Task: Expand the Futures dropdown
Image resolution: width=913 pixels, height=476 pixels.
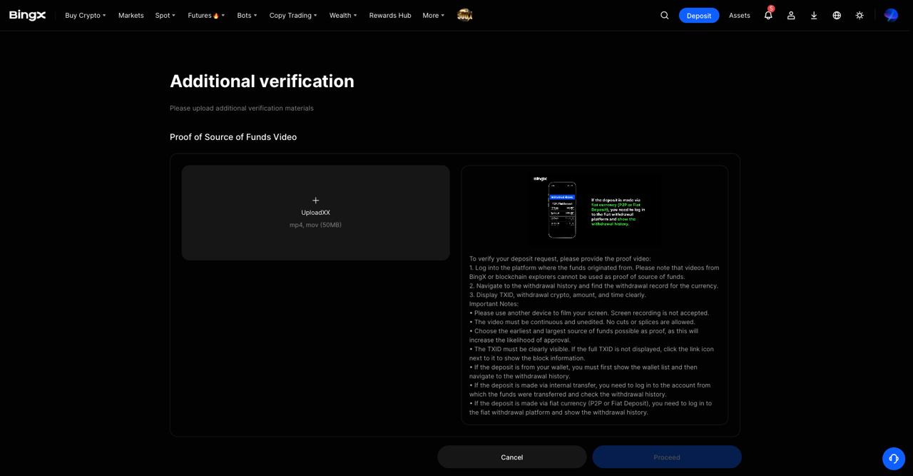Action: pos(206,15)
